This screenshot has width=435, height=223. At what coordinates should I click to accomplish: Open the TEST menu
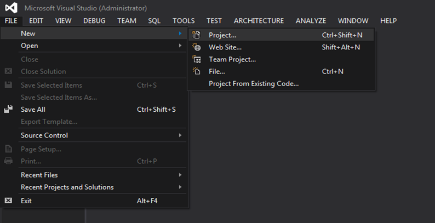(x=214, y=21)
